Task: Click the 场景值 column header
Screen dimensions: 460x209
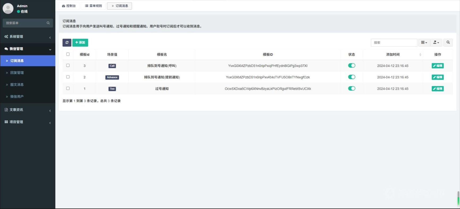Action: tap(112, 54)
